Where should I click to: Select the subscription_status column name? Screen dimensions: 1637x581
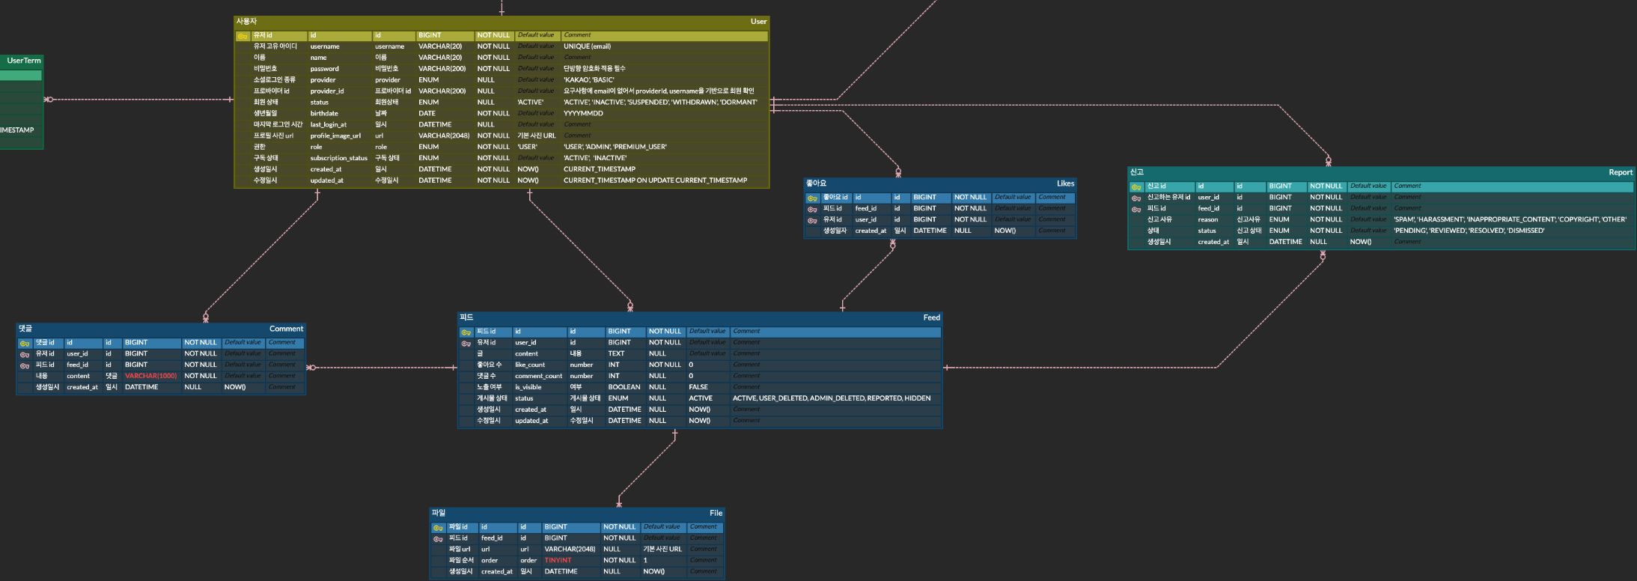339,158
